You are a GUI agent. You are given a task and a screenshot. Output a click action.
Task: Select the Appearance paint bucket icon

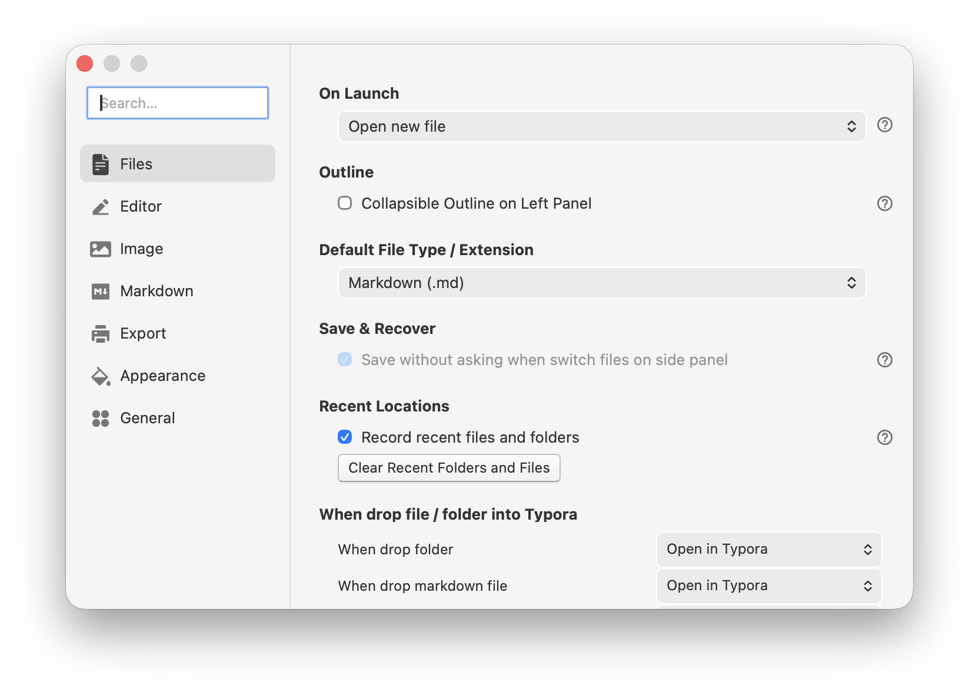click(x=101, y=376)
